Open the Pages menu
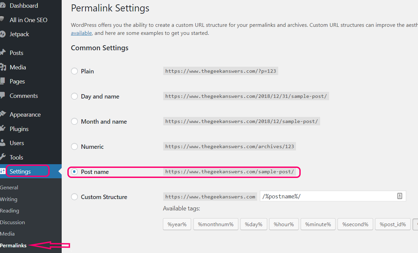 pyautogui.click(x=17, y=81)
